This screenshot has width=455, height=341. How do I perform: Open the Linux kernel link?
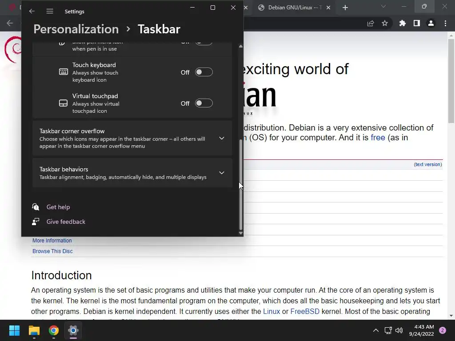271,311
